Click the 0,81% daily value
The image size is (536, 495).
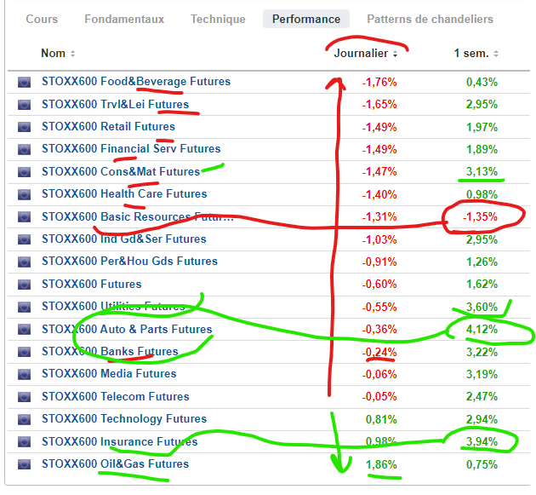tap(381, 419)
